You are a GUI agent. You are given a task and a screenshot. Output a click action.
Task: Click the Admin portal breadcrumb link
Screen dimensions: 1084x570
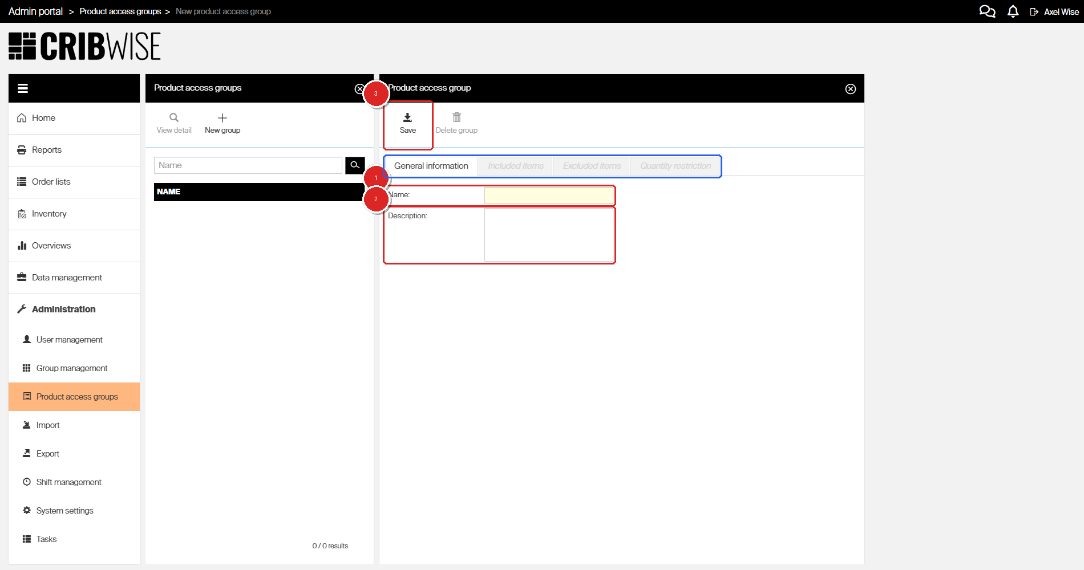click(35, 11)
